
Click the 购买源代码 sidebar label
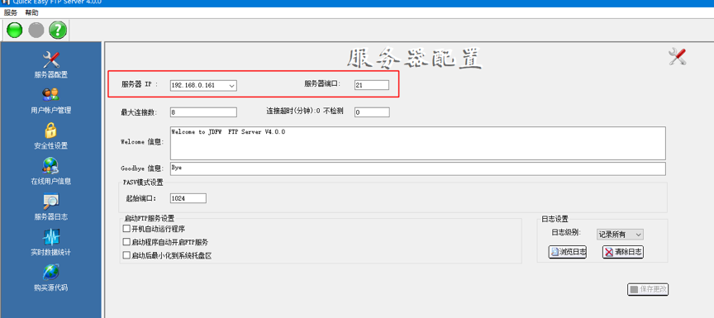pyautogui.click(x=51, y=287)
